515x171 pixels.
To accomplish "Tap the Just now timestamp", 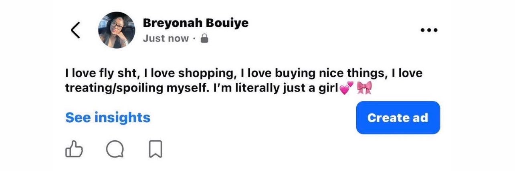I will click(x=166, y=38).
